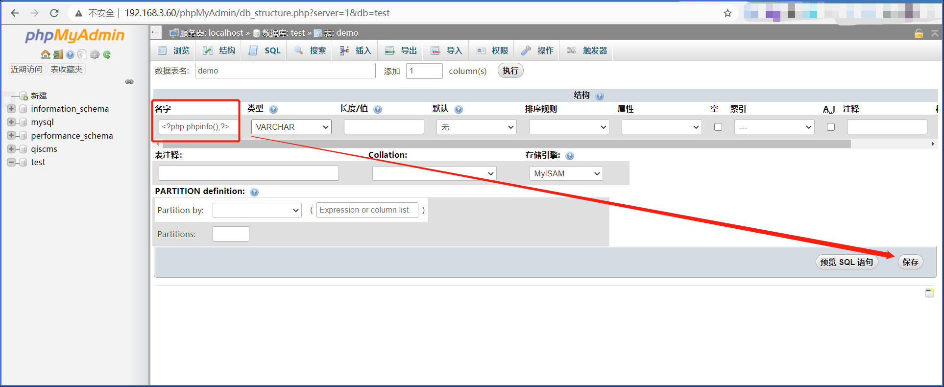This screenshot has height=387, width=944.
Task: Click the 服务器: localhost breadcrumb link
Action: point(211,33)
